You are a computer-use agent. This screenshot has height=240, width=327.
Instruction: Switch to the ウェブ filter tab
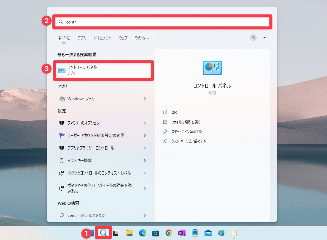123,38
